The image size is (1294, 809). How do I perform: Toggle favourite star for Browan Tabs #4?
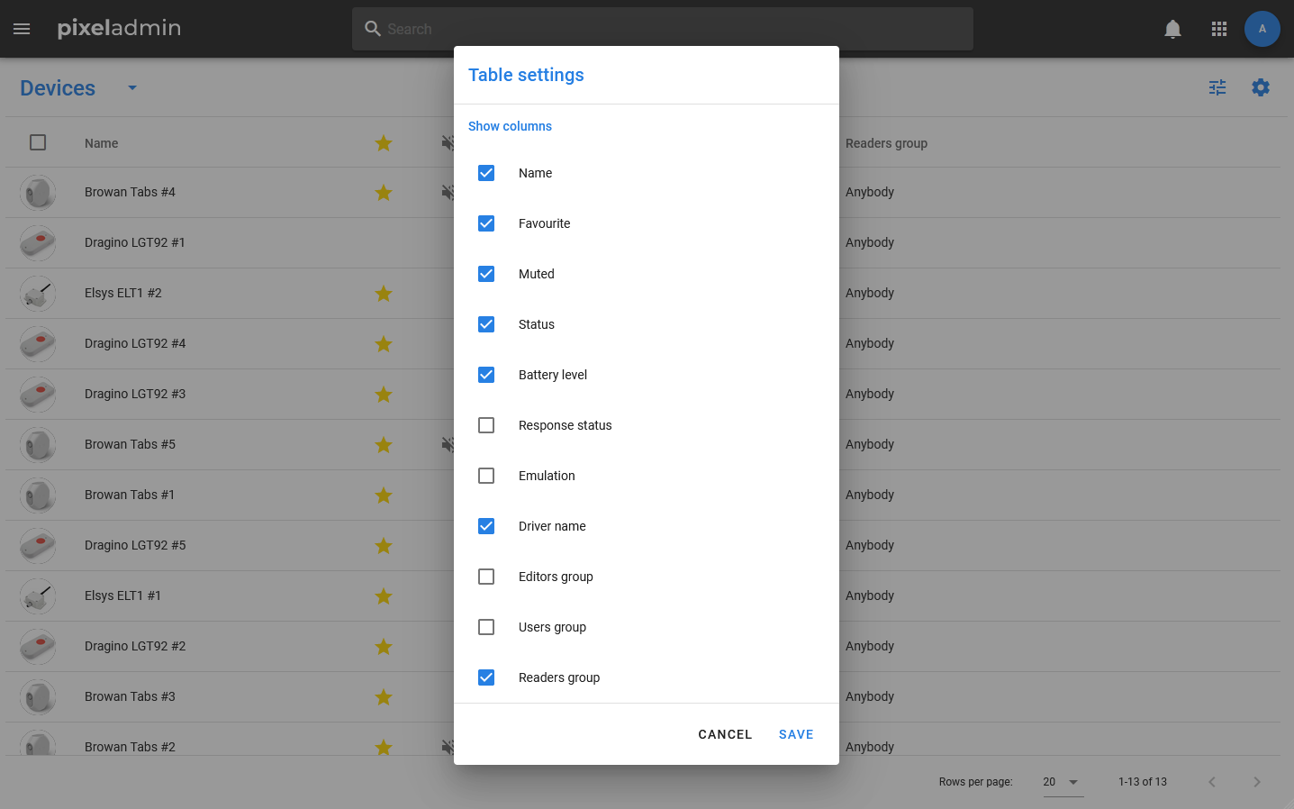pos(384,193)
